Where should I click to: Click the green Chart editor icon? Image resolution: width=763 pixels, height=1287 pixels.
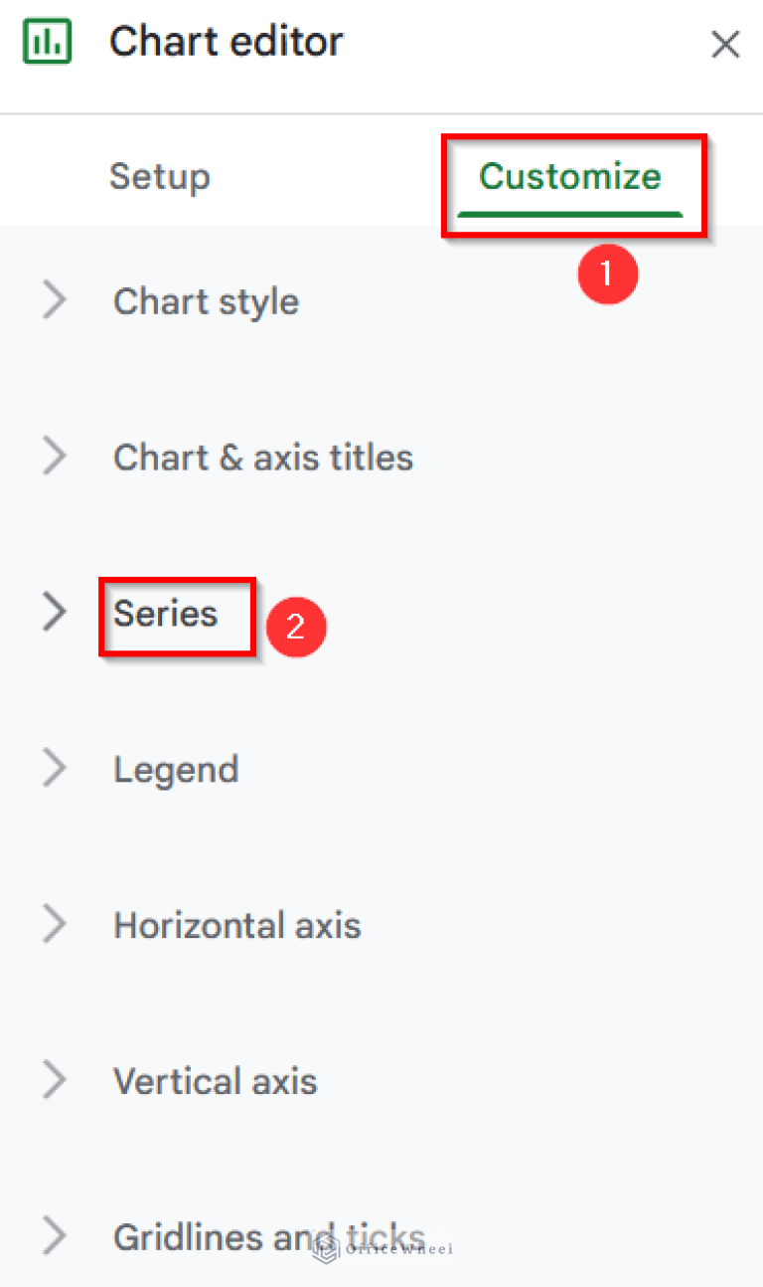(46, 43)
